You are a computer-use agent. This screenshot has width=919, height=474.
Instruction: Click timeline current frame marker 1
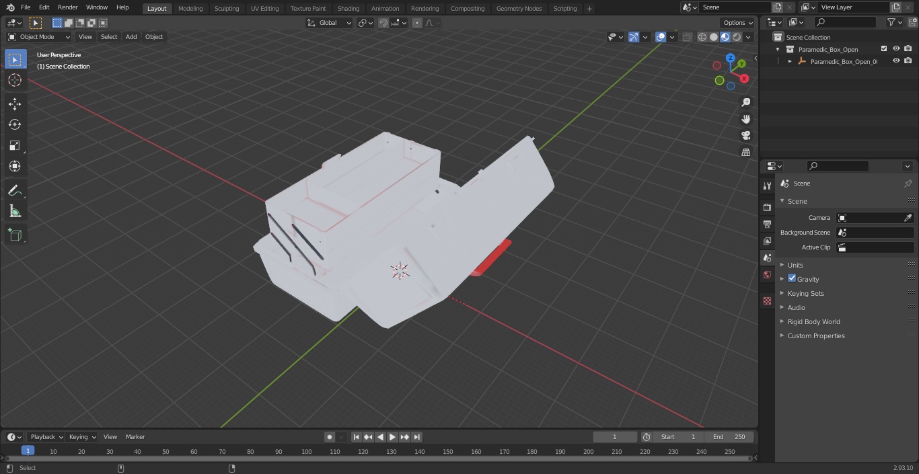(28, 451)
